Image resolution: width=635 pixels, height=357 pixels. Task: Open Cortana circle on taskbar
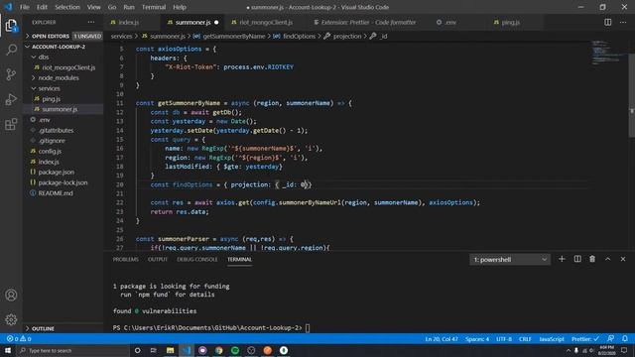coord(137,350)
